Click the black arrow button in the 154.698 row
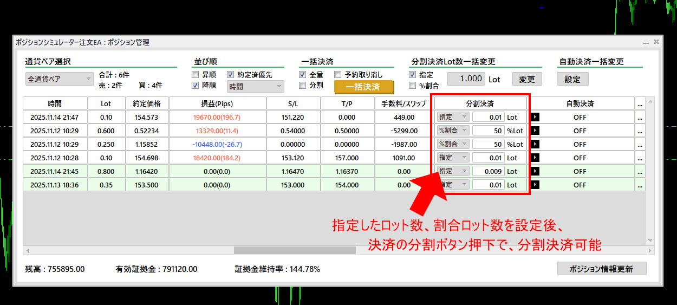The width and height of the screenshot is (677, 305). pyautogui.click(x=535, y=158)
